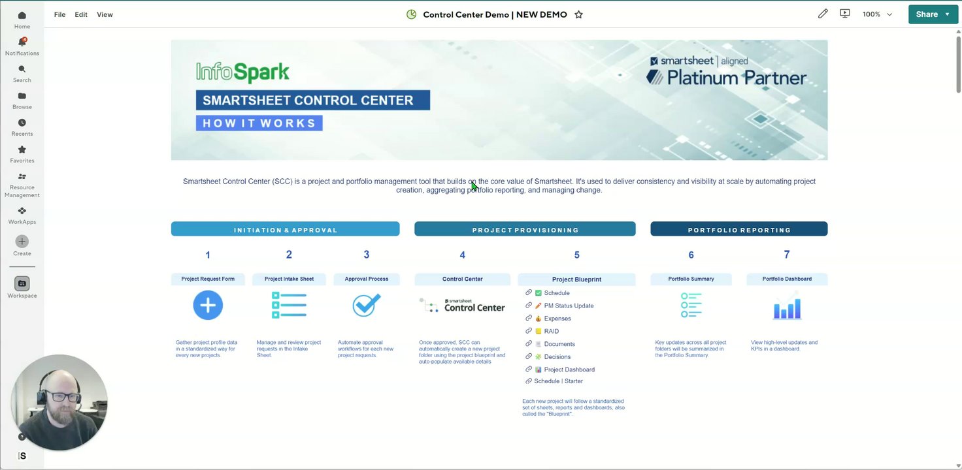
Task: Click the Portfolio Summary label
Action: 691,279
